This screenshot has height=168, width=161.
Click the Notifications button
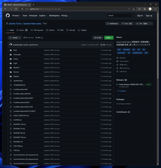click(x=112, y=24)
